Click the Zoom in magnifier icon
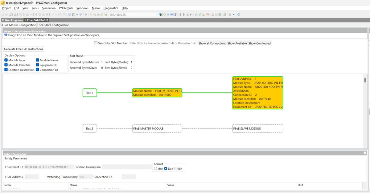 pos(60,14)
